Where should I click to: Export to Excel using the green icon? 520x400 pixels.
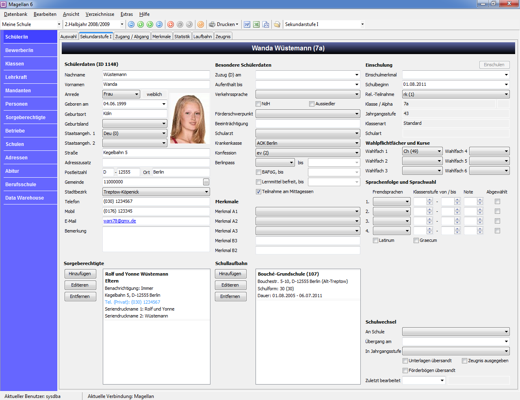[256, 24]
